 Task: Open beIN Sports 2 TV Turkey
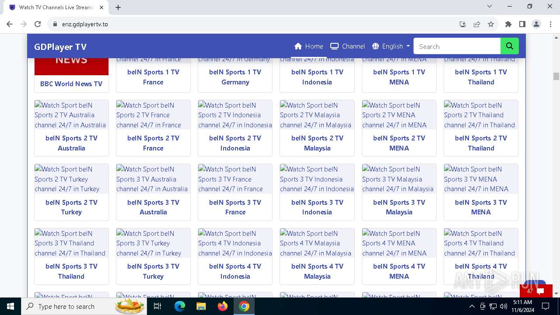71,207
